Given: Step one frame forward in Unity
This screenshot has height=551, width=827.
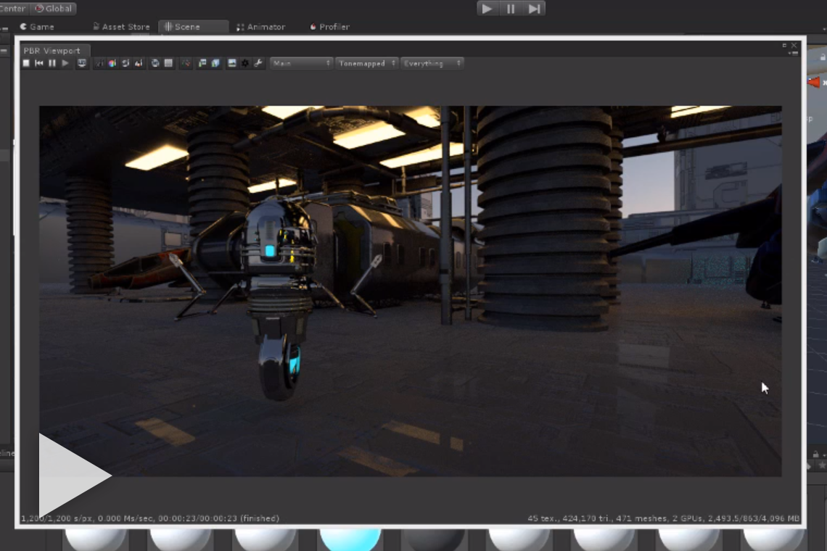Looking at the screenshot, I should [534, 9].
